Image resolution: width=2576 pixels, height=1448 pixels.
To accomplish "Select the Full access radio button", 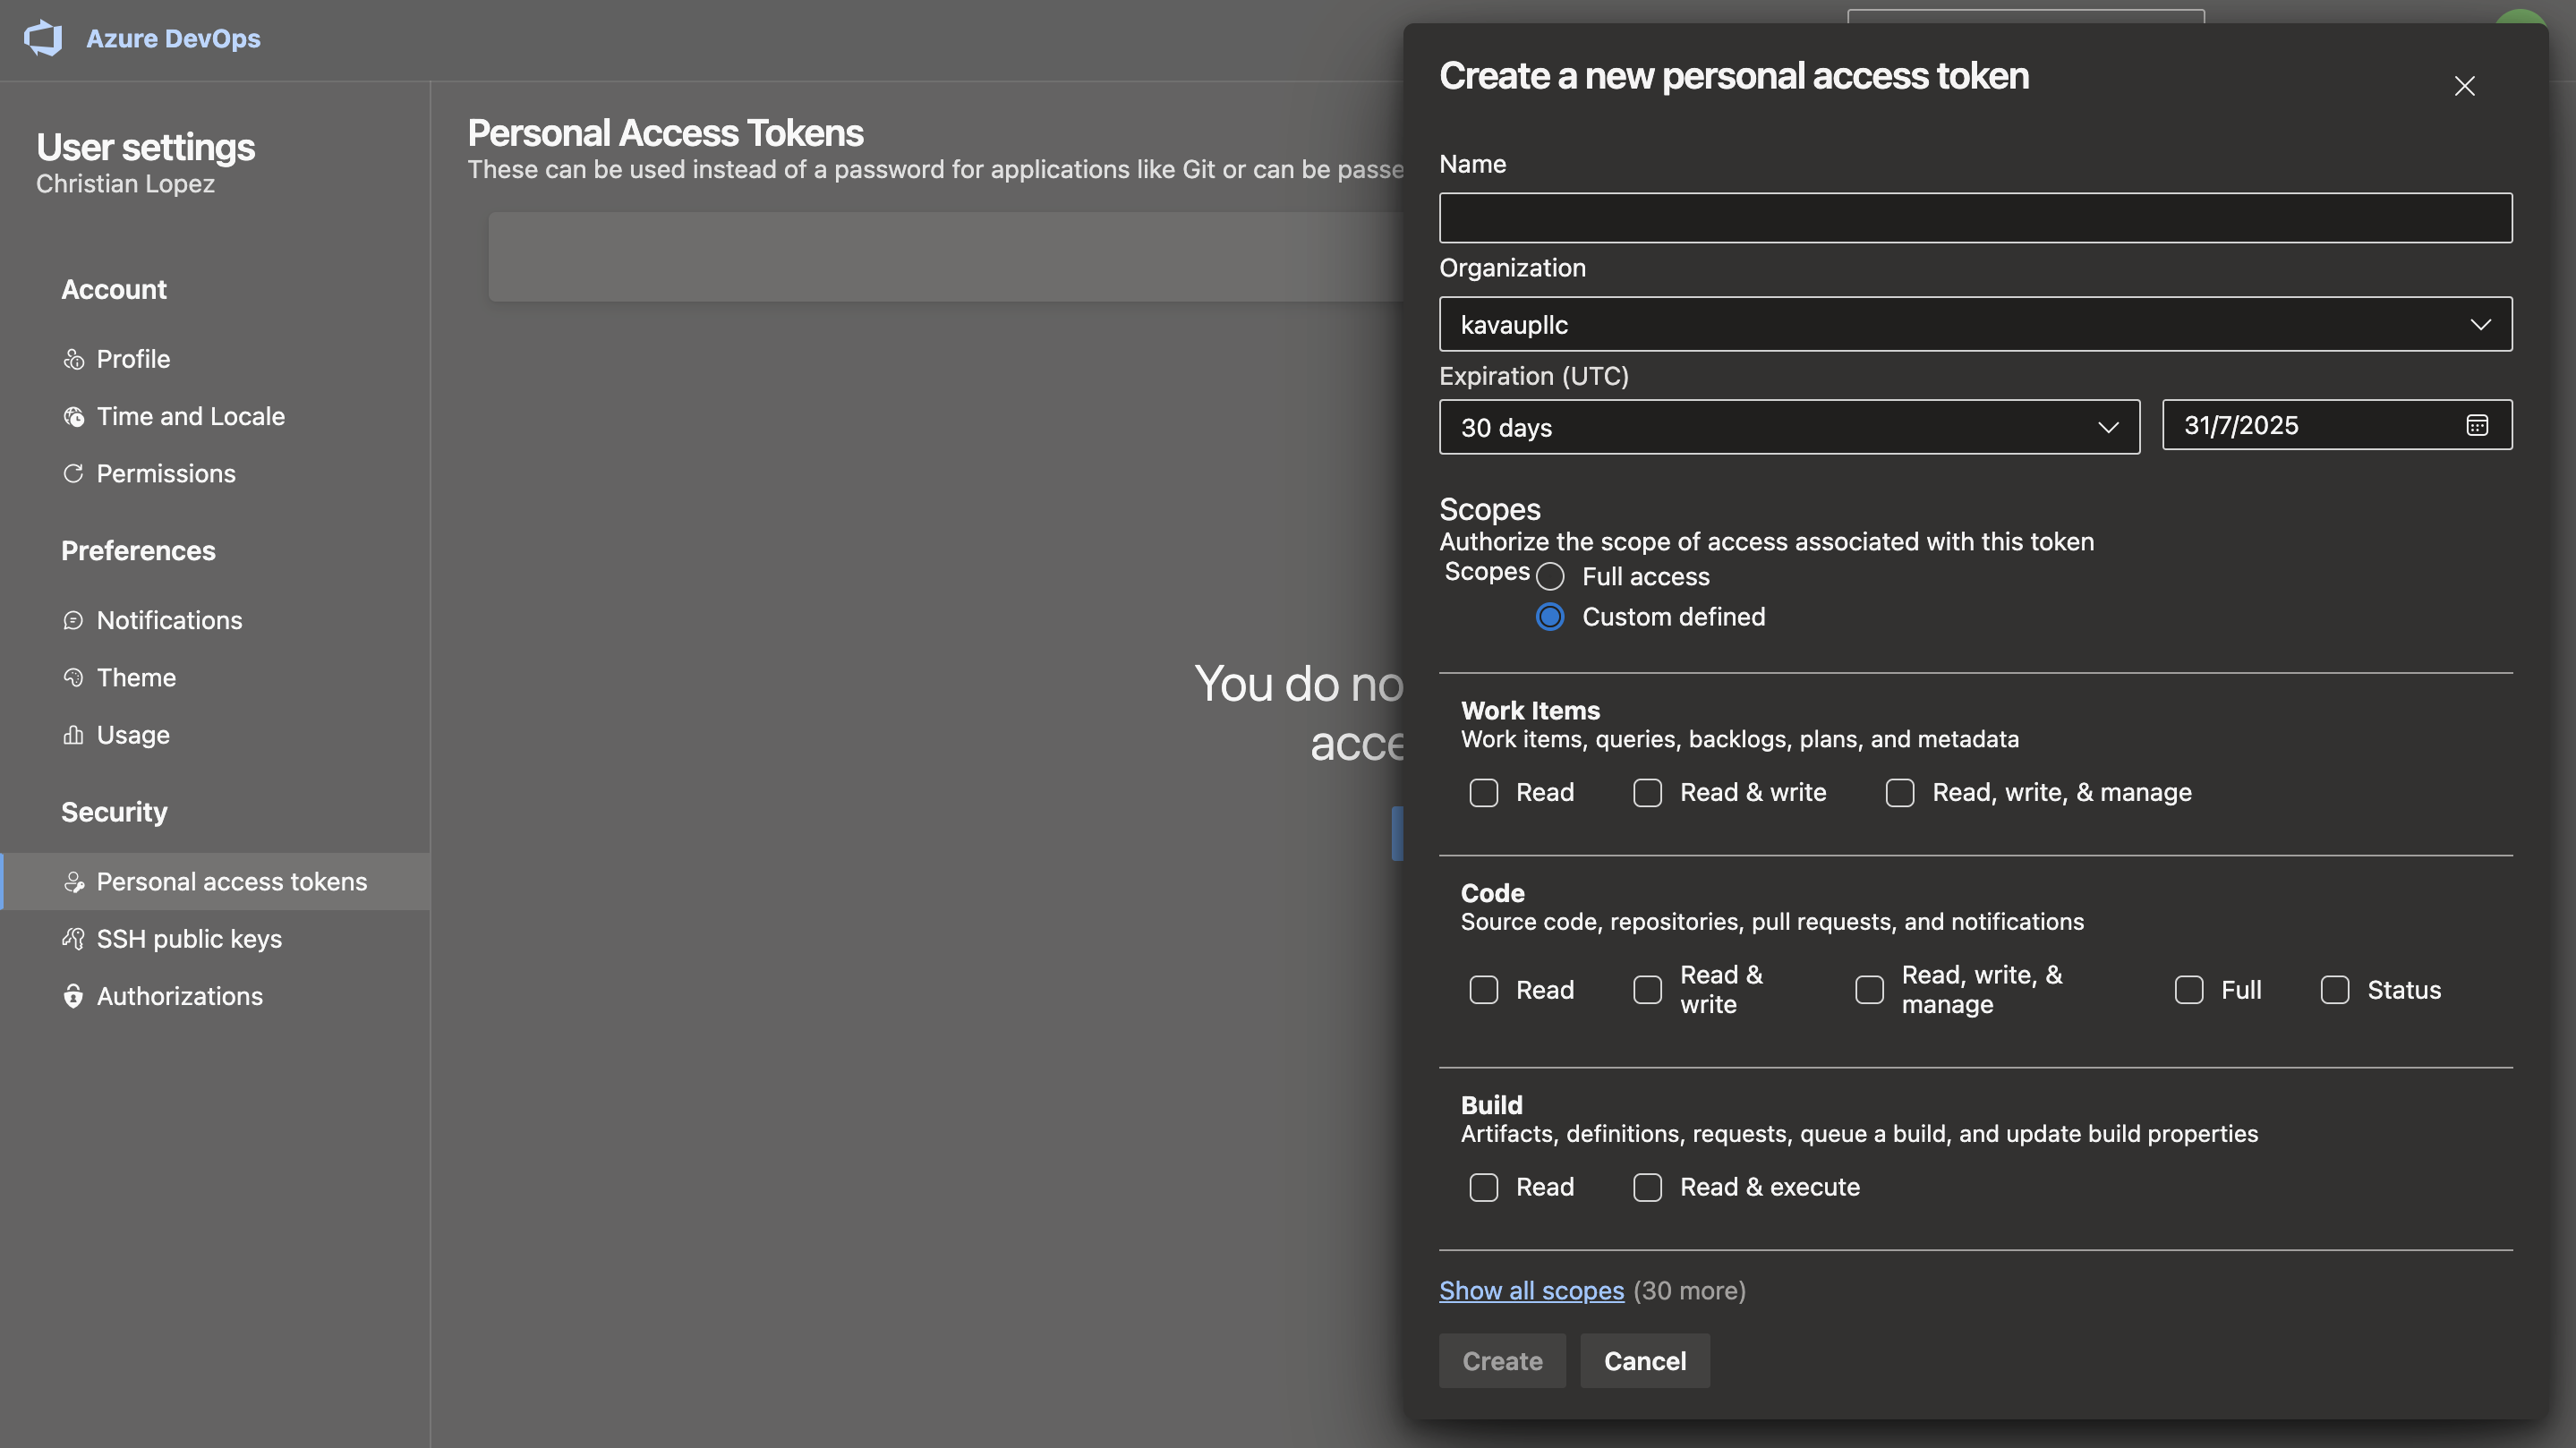I will [1550, 576].
